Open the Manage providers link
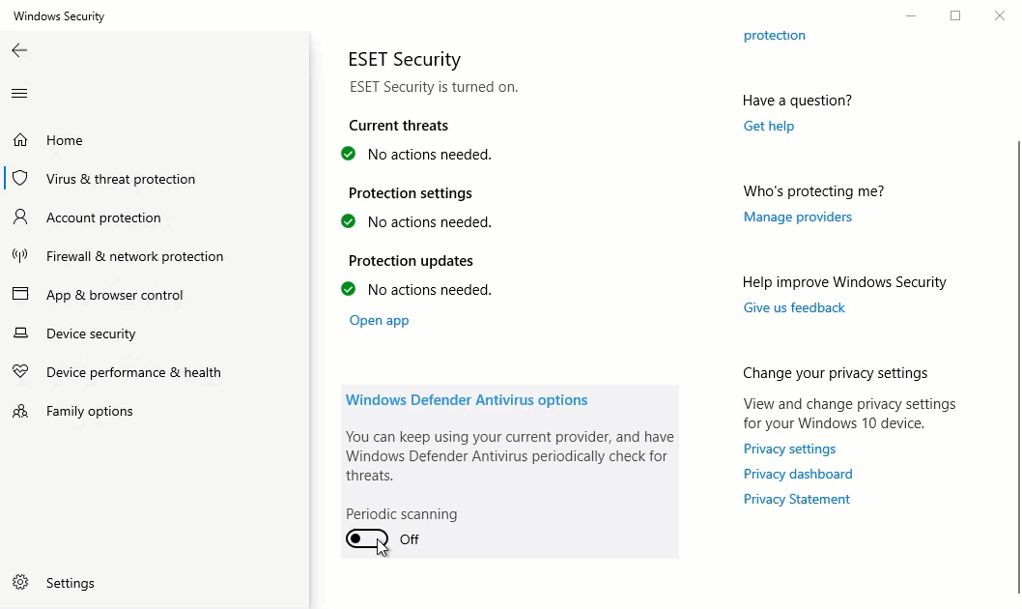 [798, 217]
